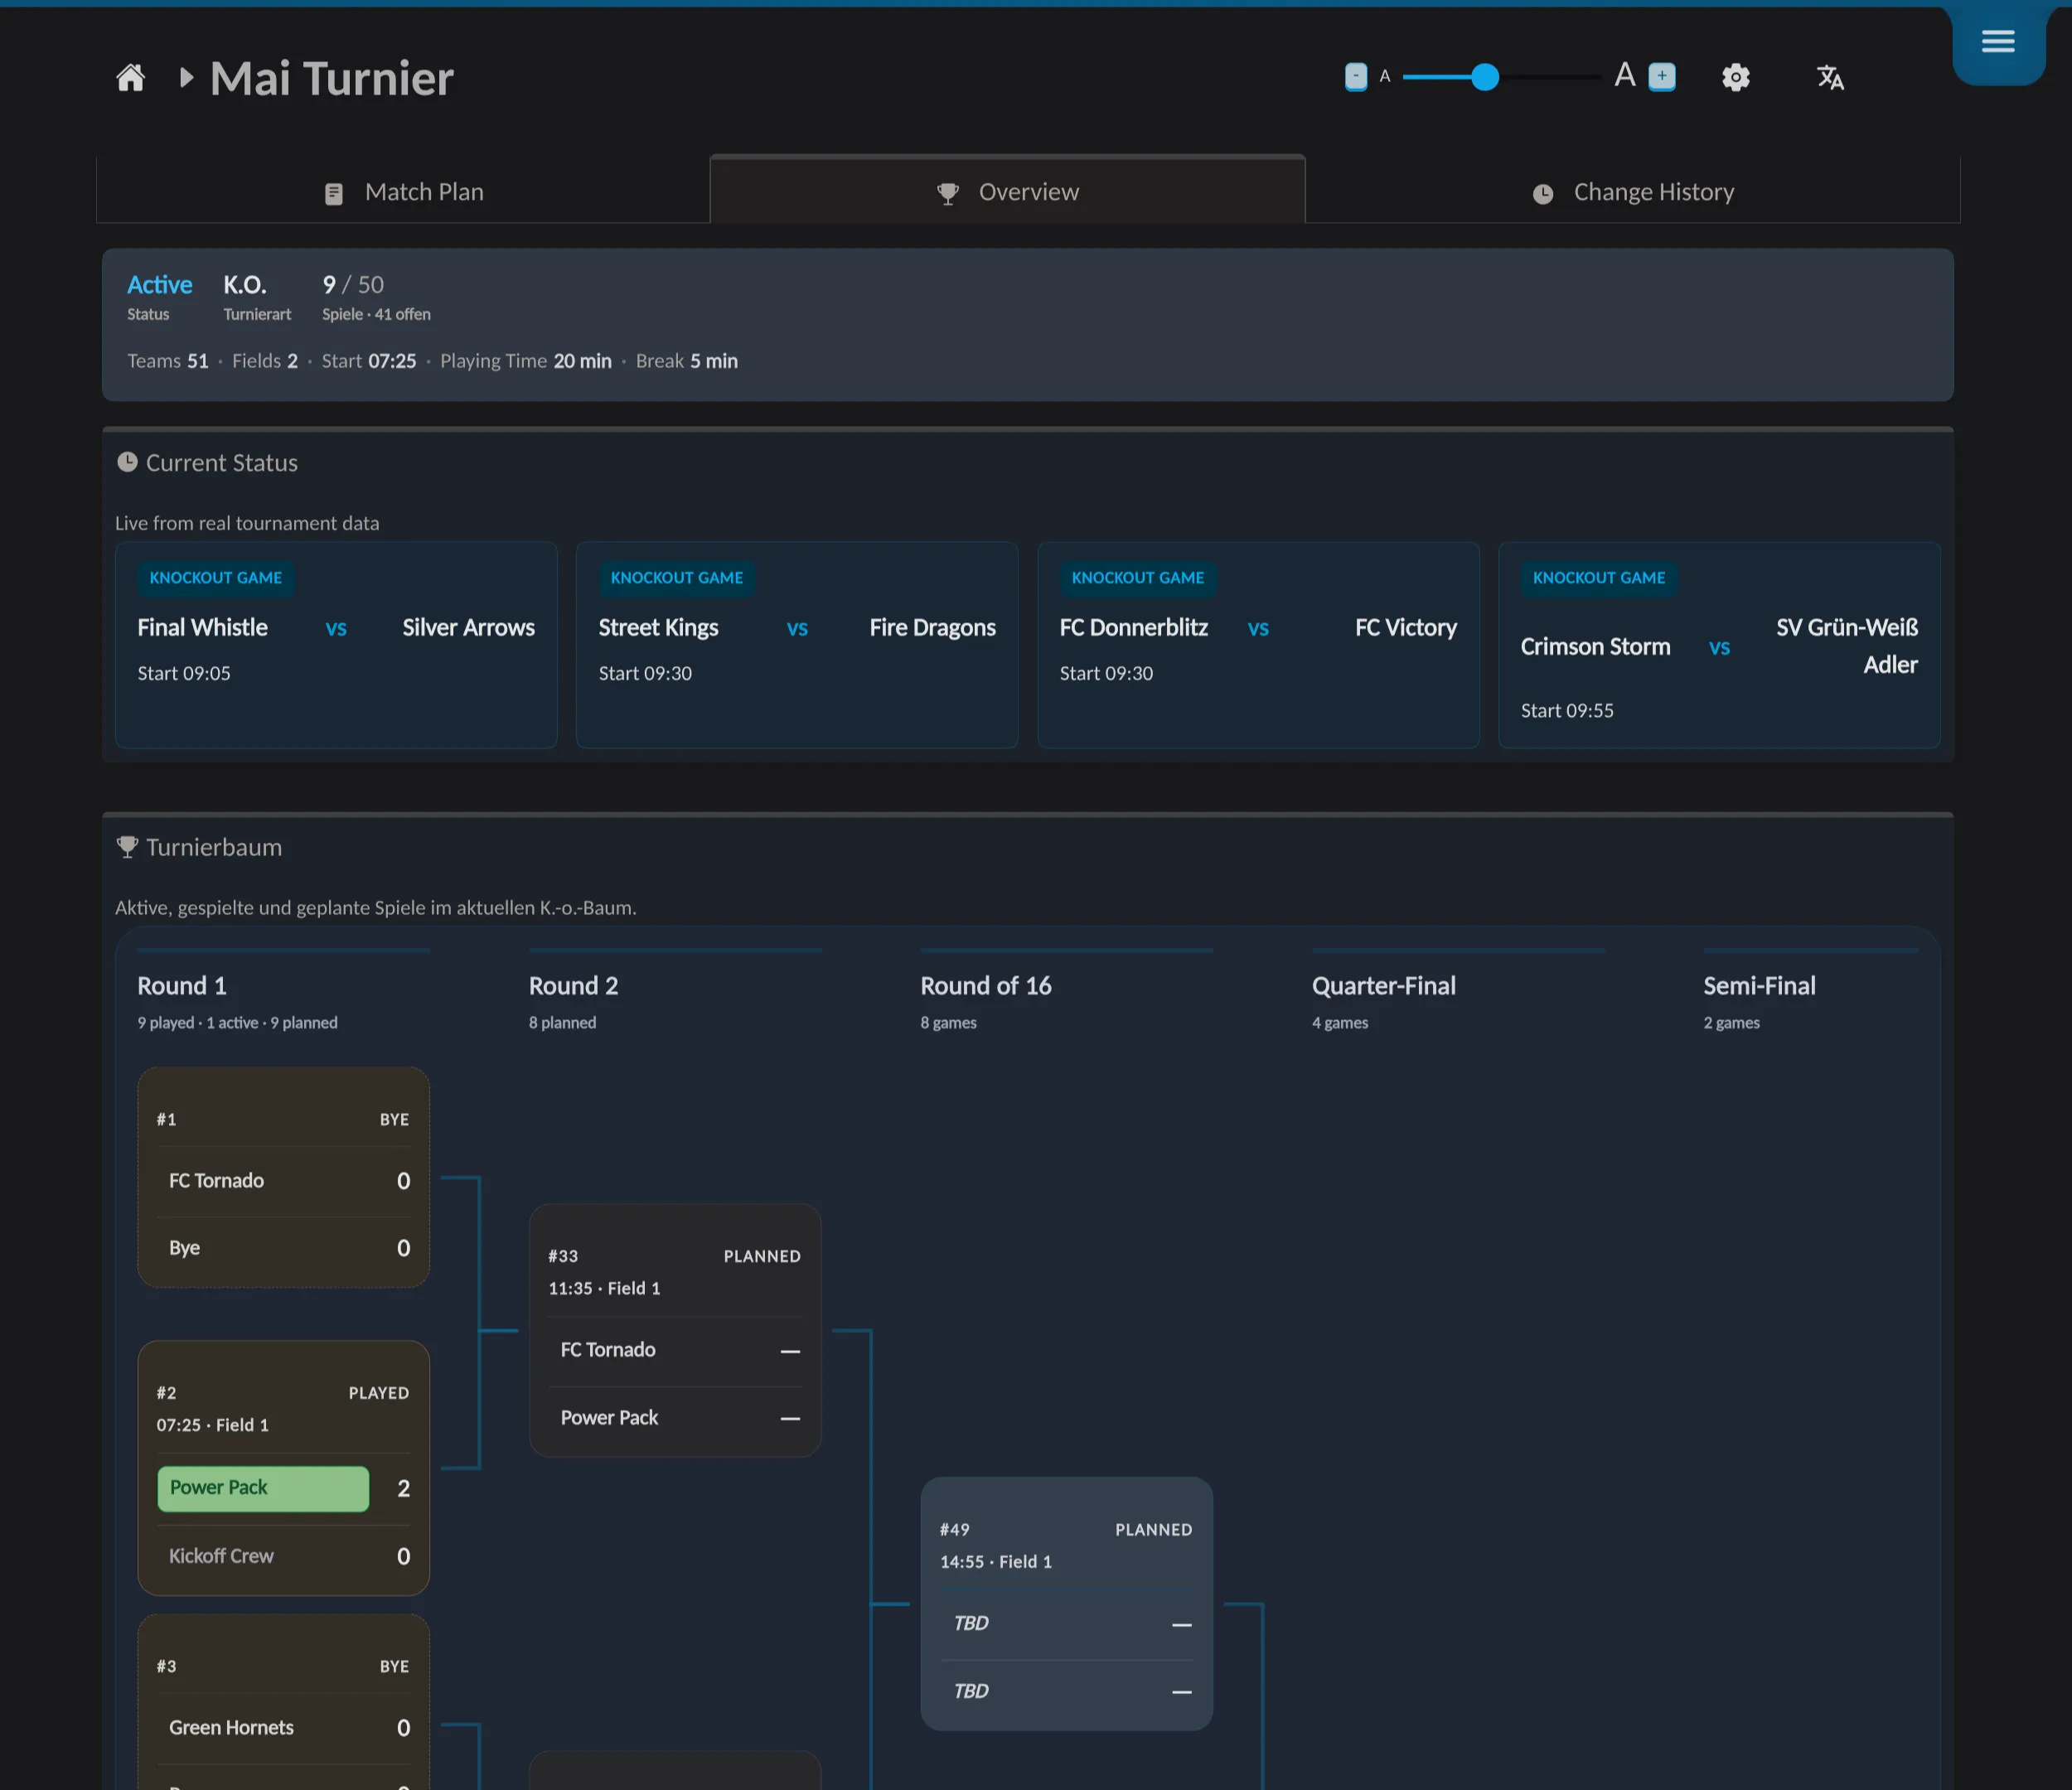This screenshot has width=2072, height=1790.
Task: Click the Round 1 column heading
Action: [x=182, y=986]
